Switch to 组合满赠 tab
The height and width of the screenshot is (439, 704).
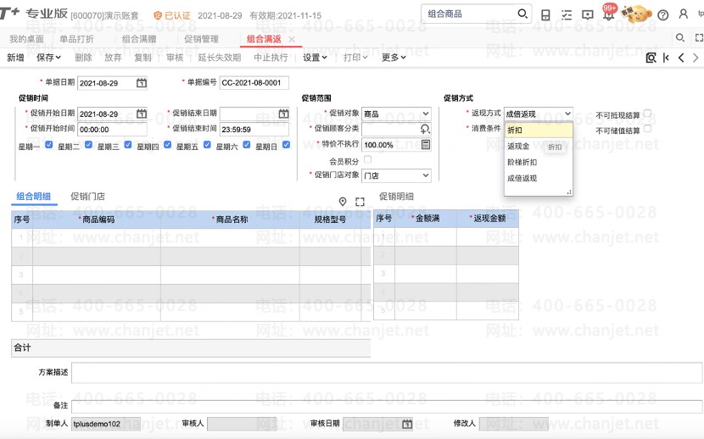(139, 40)
